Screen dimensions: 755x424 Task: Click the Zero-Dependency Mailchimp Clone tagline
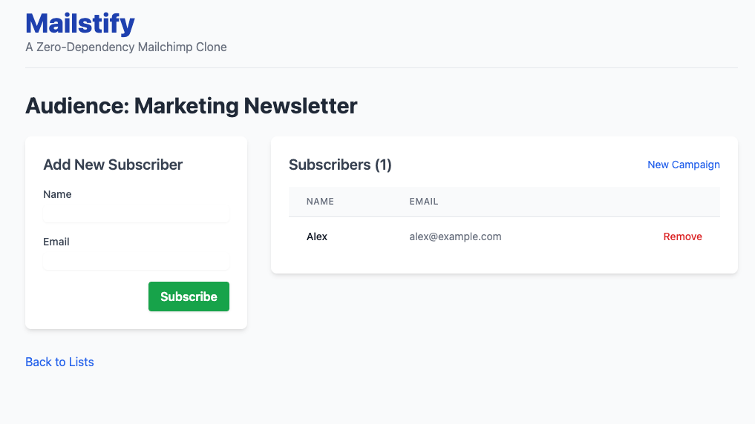coord(126,47)
